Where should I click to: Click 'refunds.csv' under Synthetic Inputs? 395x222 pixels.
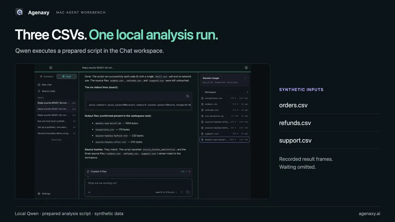pyautogui.click(x=295, y=123)
